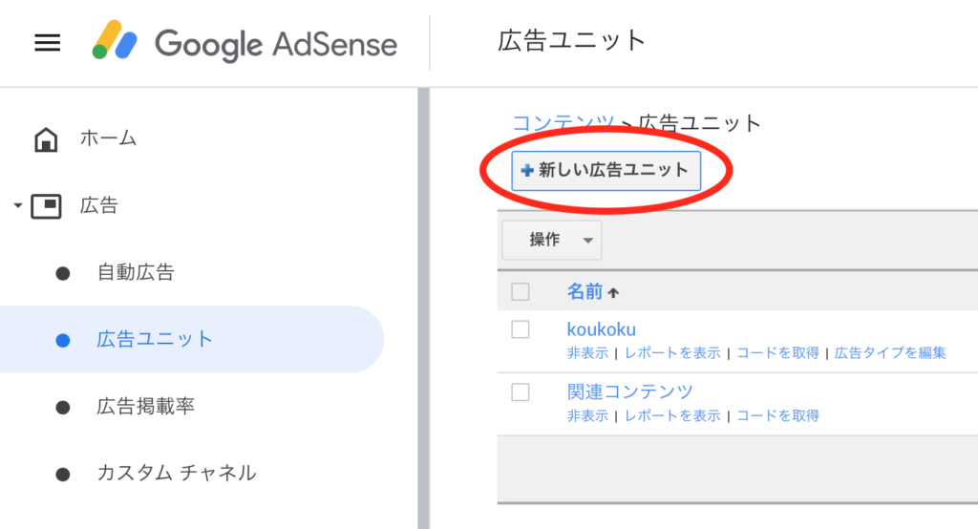Click the bullet icon beside カスタム チャネル
The height and width of the screenshot is (529, 978).
pos(62,475)
